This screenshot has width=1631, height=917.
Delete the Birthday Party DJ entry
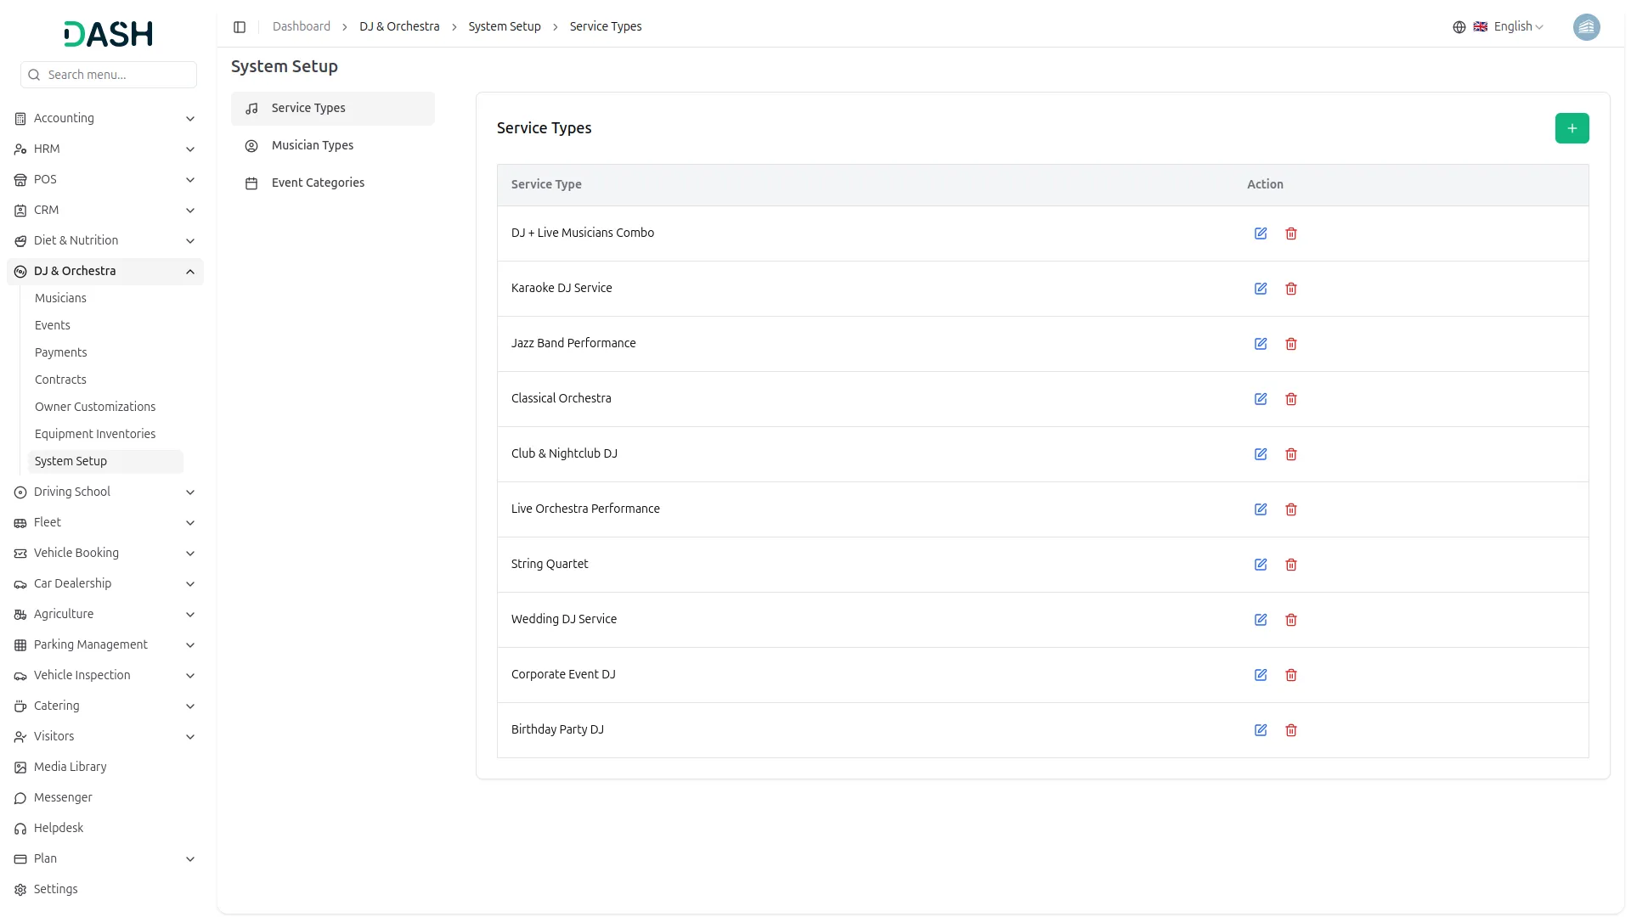[1291, 730]
